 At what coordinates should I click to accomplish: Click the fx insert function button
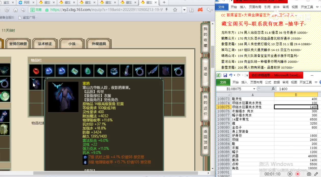click(x=273, y=89)
